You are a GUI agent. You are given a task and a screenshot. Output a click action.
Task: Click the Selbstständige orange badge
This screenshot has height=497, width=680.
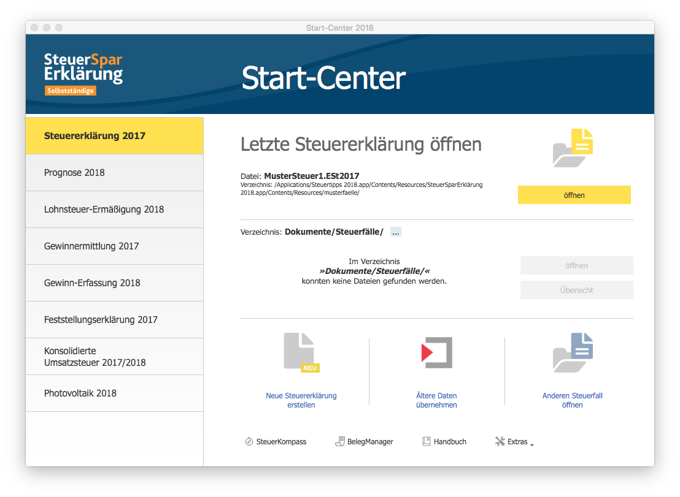click(x=70, y=91)
